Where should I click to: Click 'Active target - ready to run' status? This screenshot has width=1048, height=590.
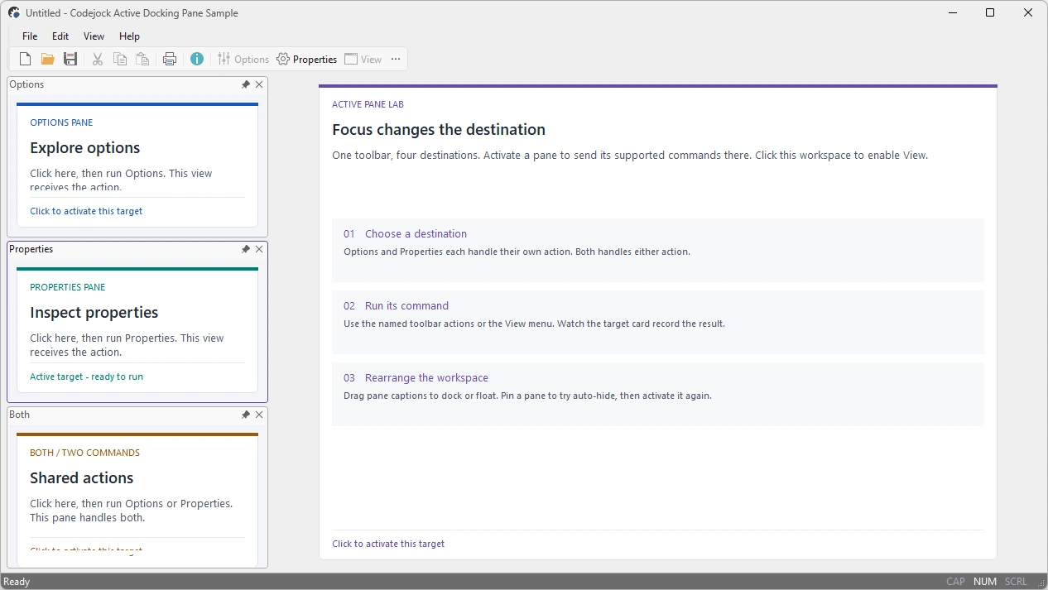coord(86,377)
